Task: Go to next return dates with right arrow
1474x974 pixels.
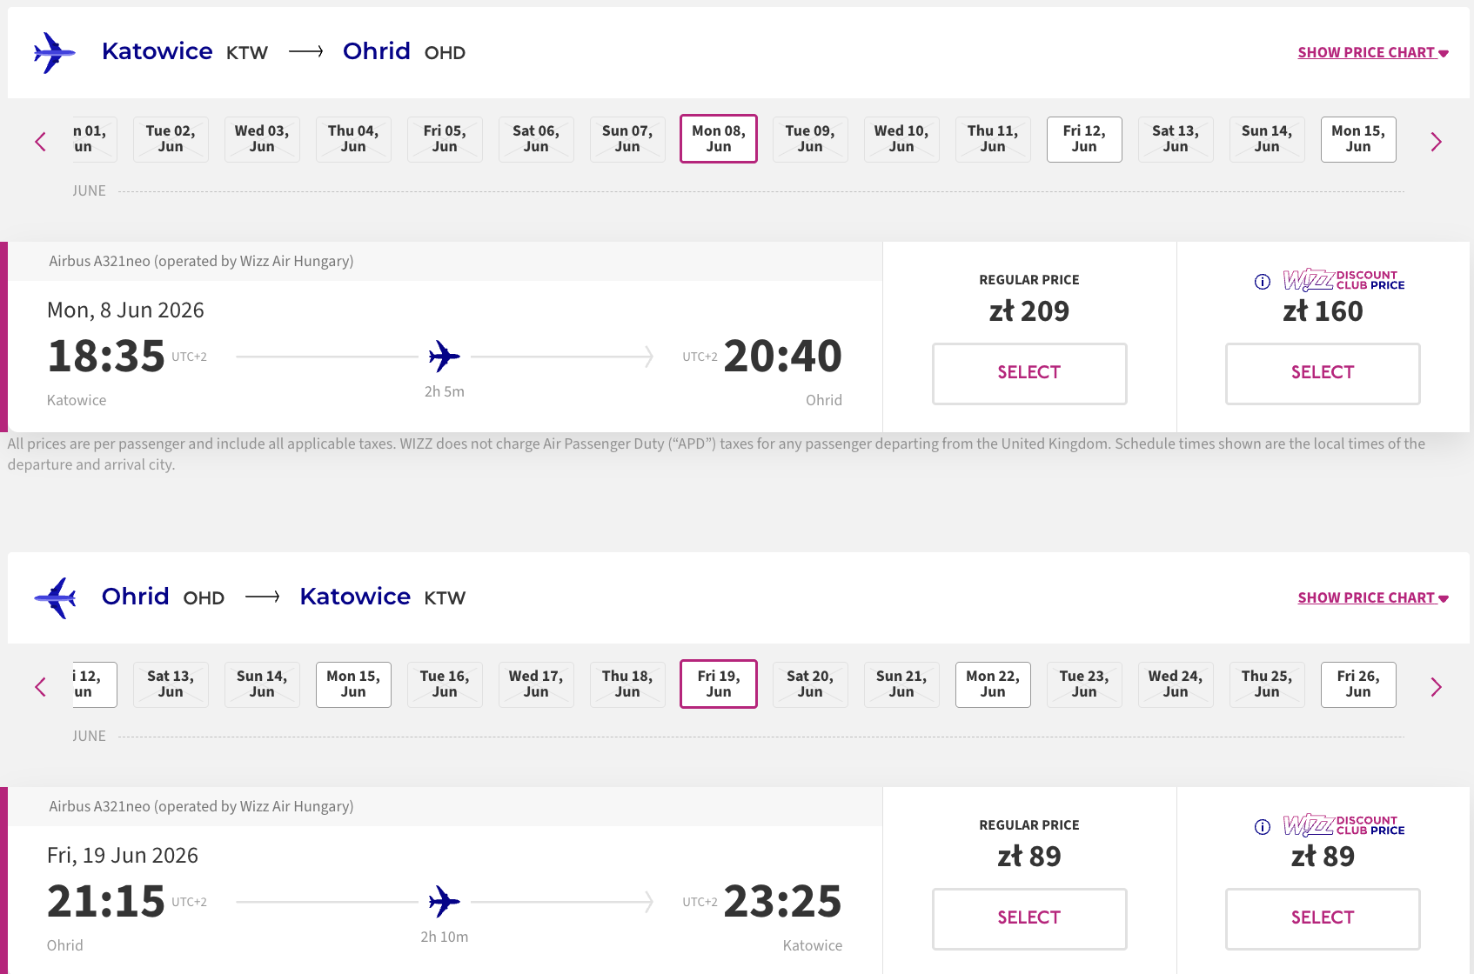Action: [1437, 687]
